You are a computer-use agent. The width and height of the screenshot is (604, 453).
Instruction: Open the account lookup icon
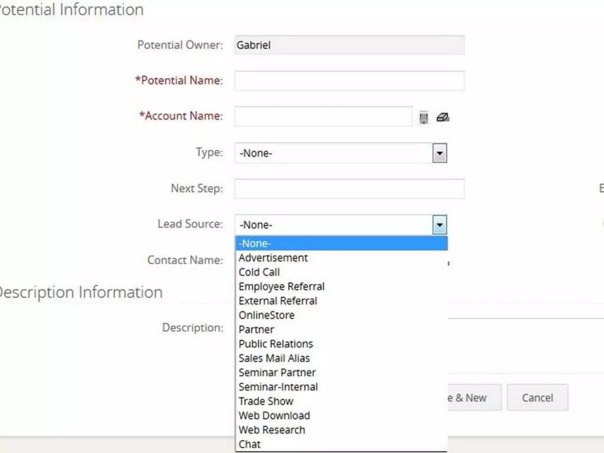pyautogui.click(x=424, y=117)
